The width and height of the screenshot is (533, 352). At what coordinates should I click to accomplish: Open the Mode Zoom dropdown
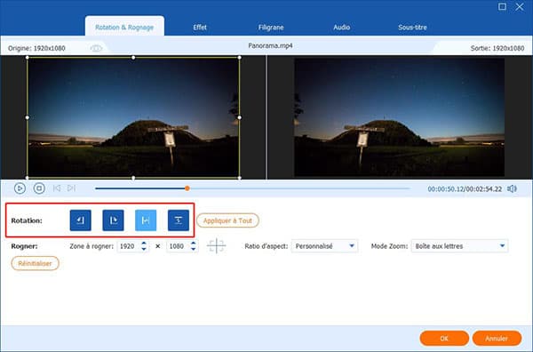point(459,246)
